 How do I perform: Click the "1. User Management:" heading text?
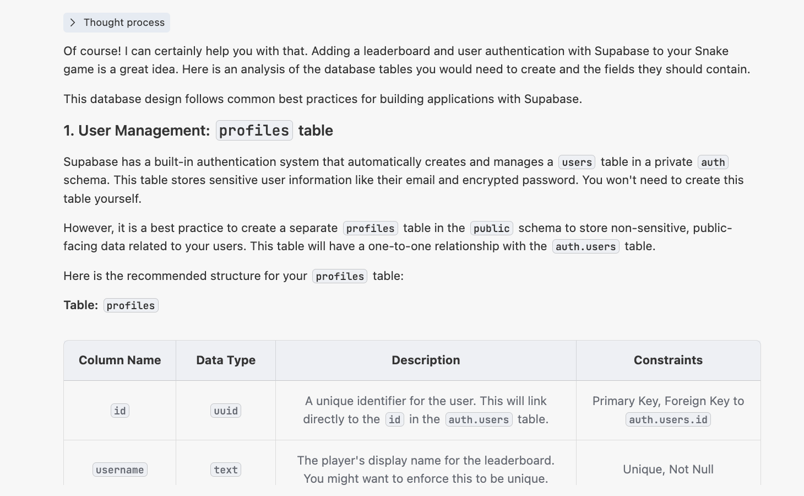pos(137,131)
